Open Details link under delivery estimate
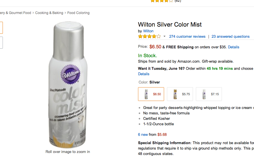Viewport: 254px width, 165px height. (143, 74)
